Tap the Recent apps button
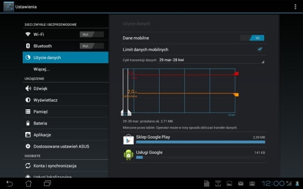The width and height of the screenshot is (303, 189). (47, 183)
